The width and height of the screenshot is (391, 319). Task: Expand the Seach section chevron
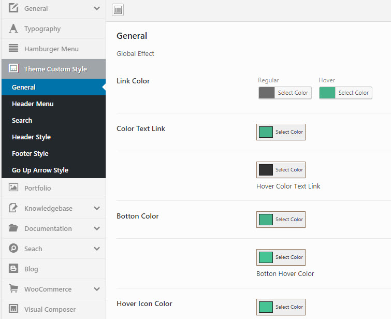pos(97,249)
